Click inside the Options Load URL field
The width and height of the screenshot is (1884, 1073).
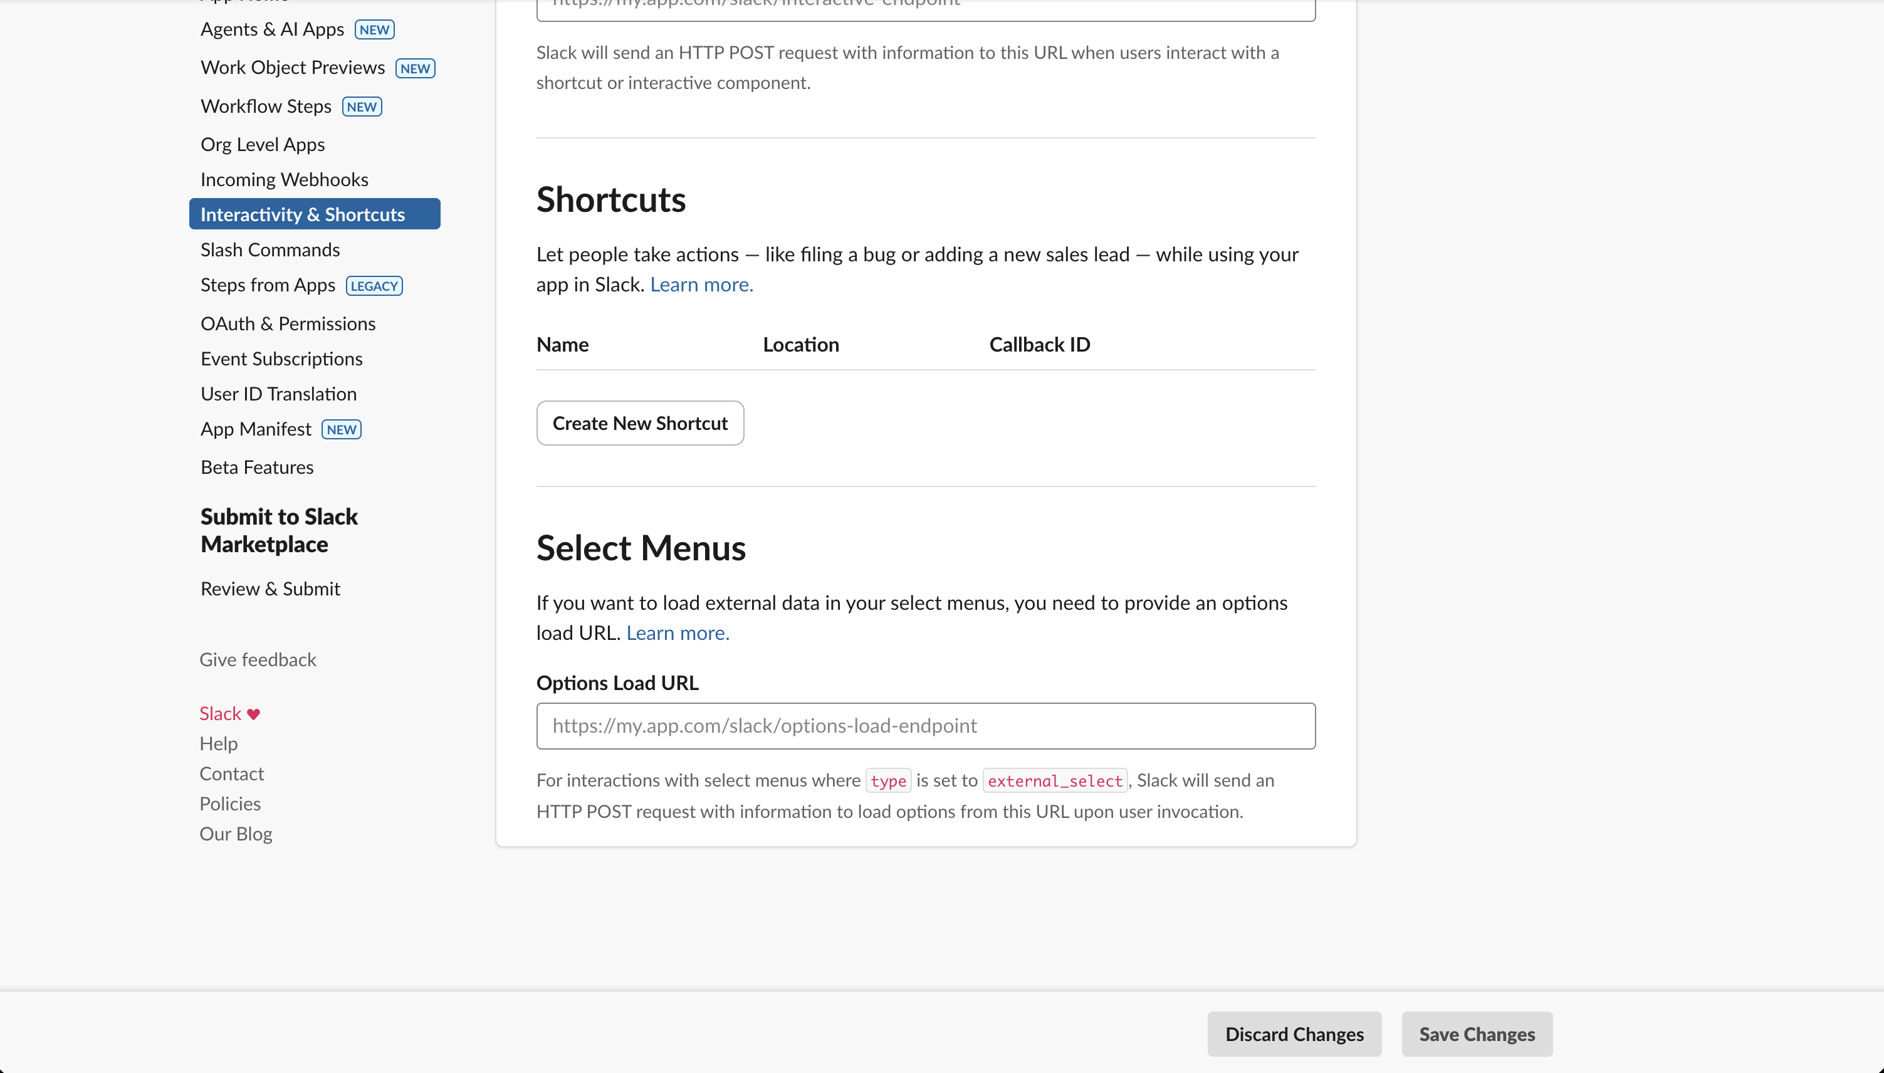tap(924, 726)
